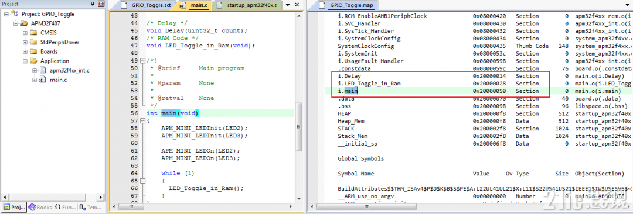Open the apm32f4xx_int.c file in tree
Viewport: 633px width, 214px height.
click(69, 71)
